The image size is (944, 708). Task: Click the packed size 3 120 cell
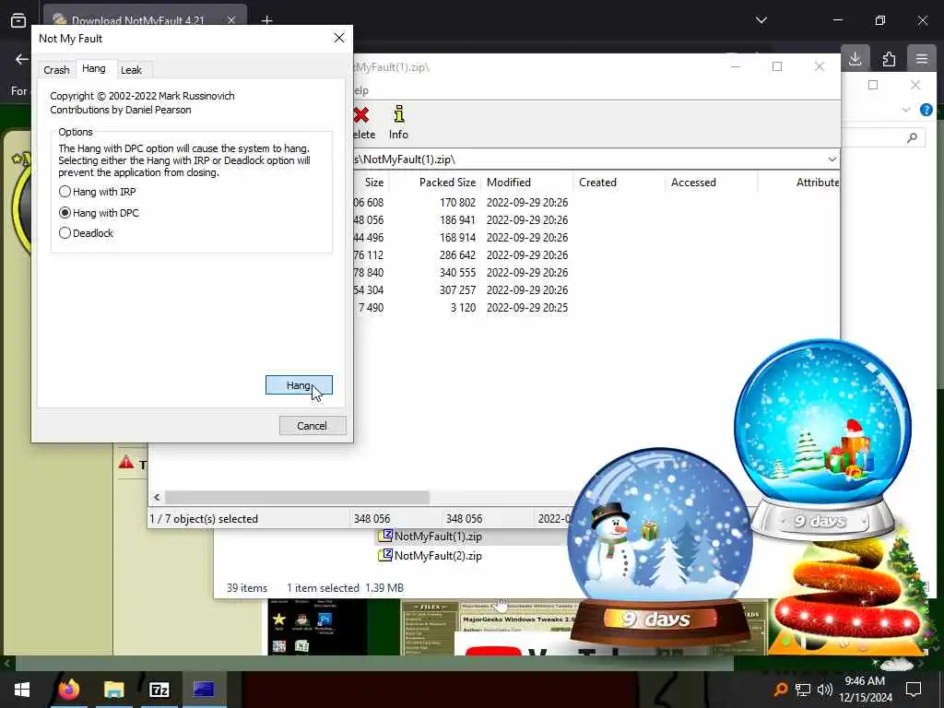[x=463, y=307]
